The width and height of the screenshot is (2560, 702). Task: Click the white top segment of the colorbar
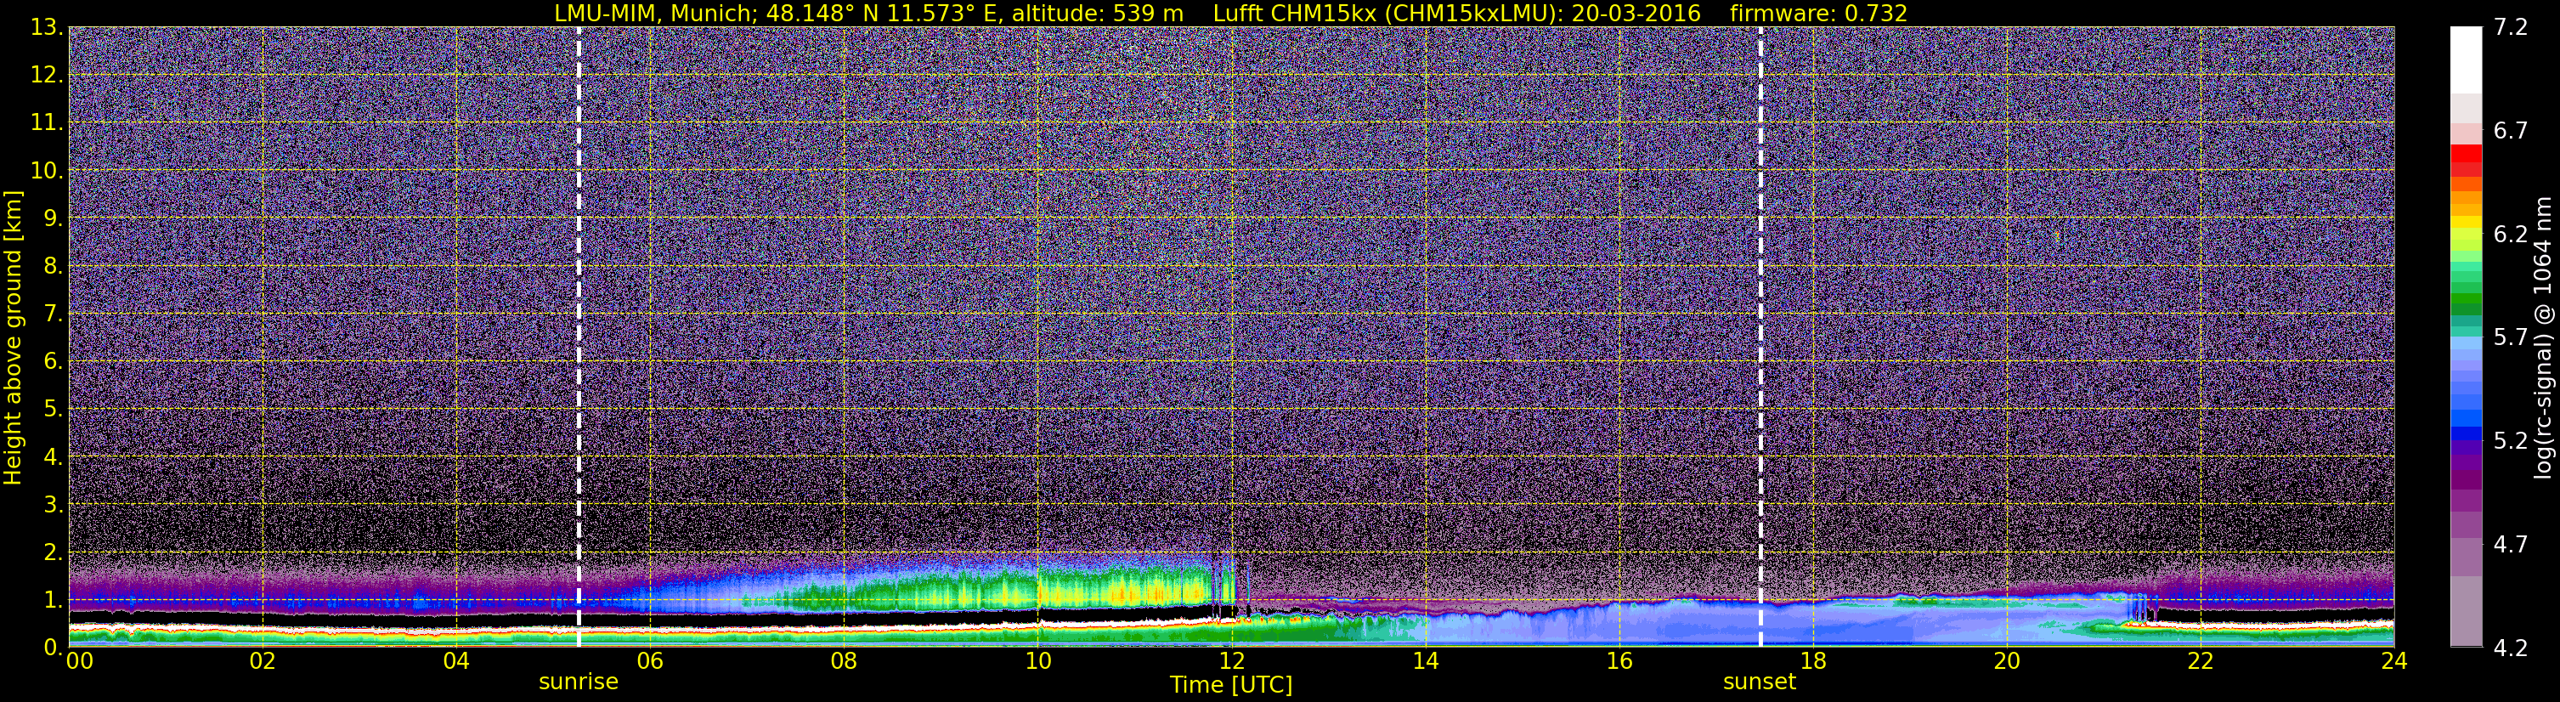click(x=2466, y=59)
